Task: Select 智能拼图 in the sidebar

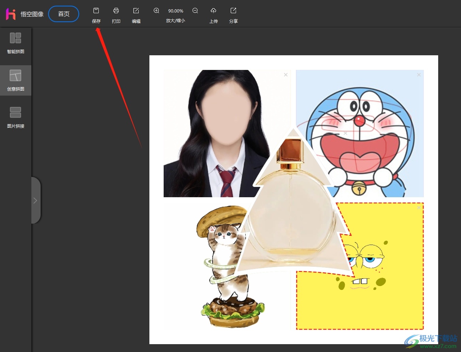Action: click(x=16, y=43)
